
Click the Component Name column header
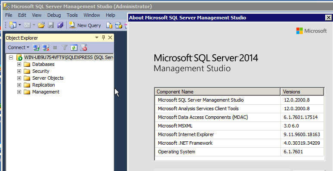pos(217,92)
